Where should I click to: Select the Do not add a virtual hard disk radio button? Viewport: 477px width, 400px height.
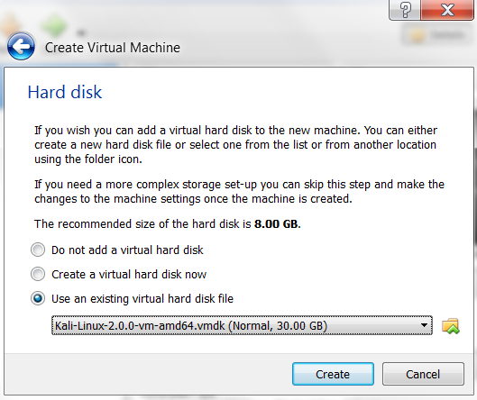pyautogui.click(x=38, y=250)
